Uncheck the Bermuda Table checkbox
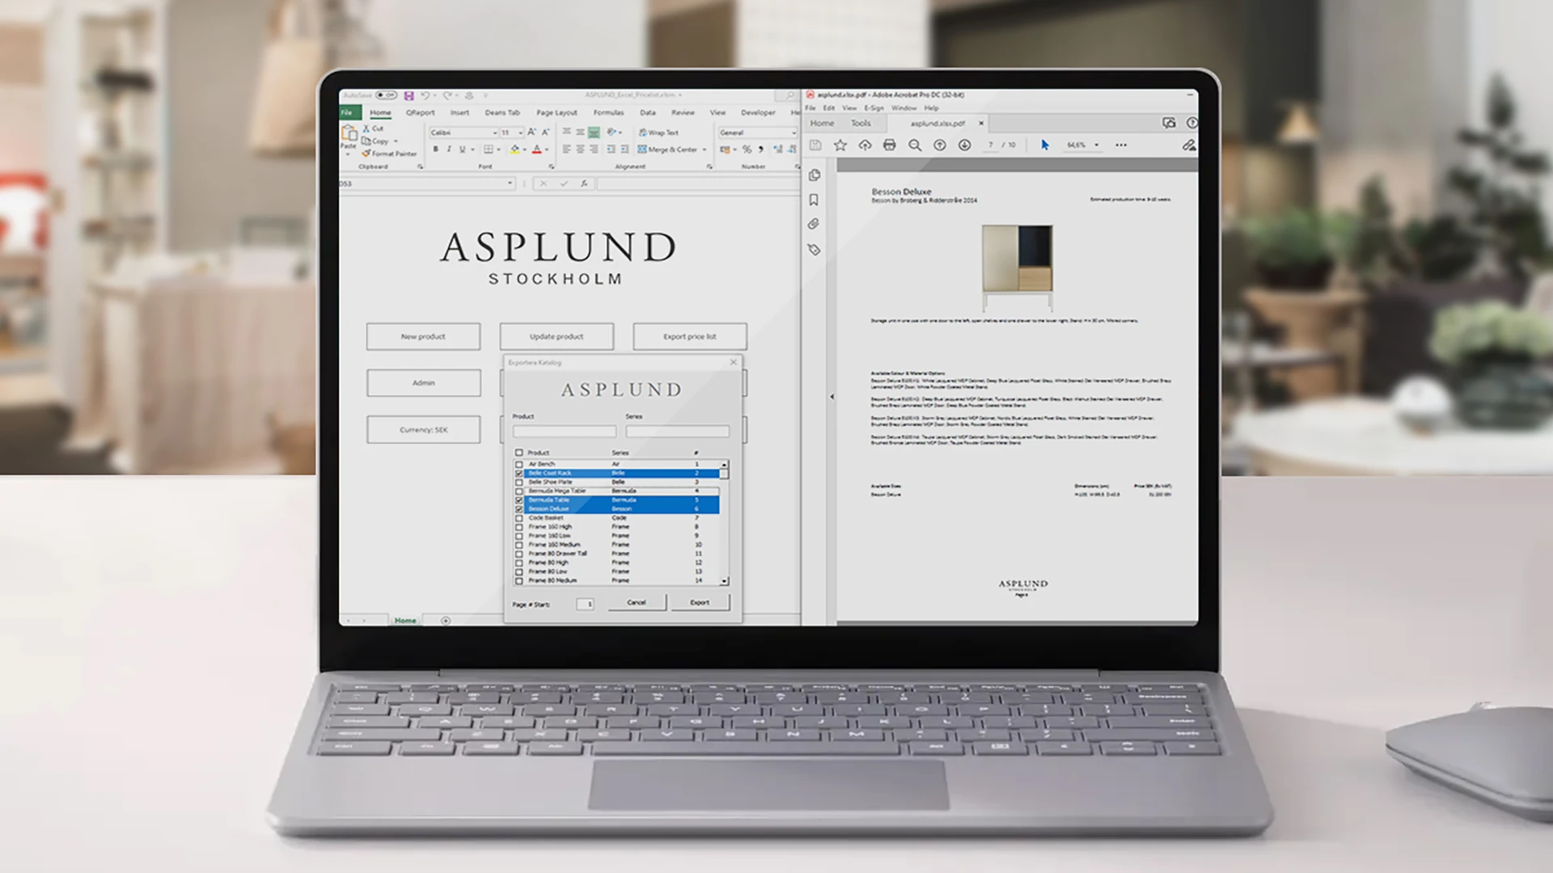This screenshot has width=1553, height=873. (x=519, y=500)
